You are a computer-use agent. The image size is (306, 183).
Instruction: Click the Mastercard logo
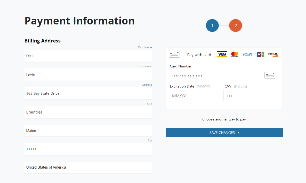tap(235, 54)
